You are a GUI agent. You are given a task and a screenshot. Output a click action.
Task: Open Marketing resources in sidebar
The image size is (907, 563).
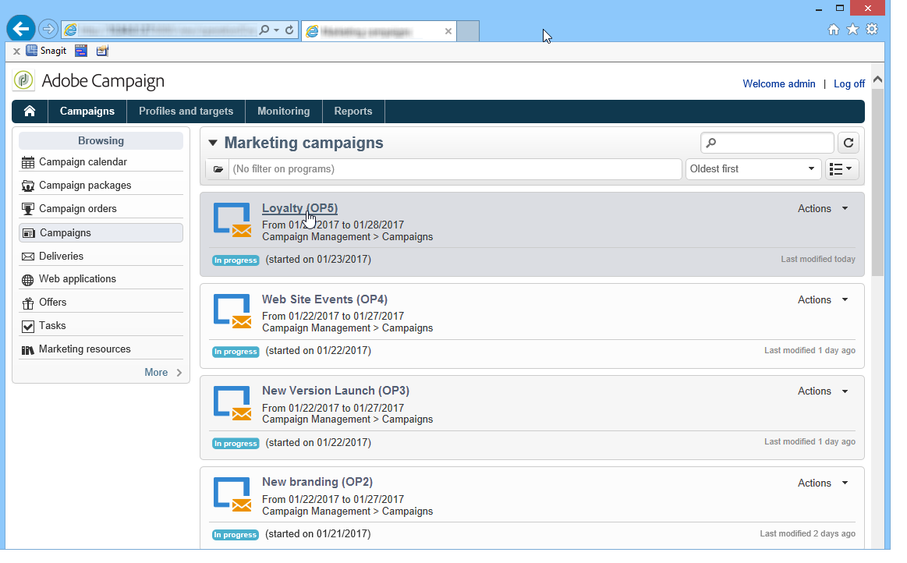101,349
